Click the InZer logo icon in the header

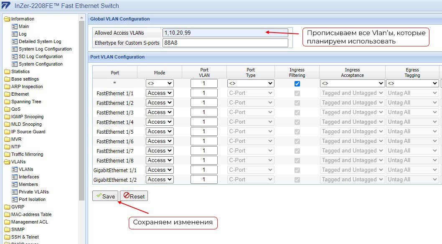point(6,5)
